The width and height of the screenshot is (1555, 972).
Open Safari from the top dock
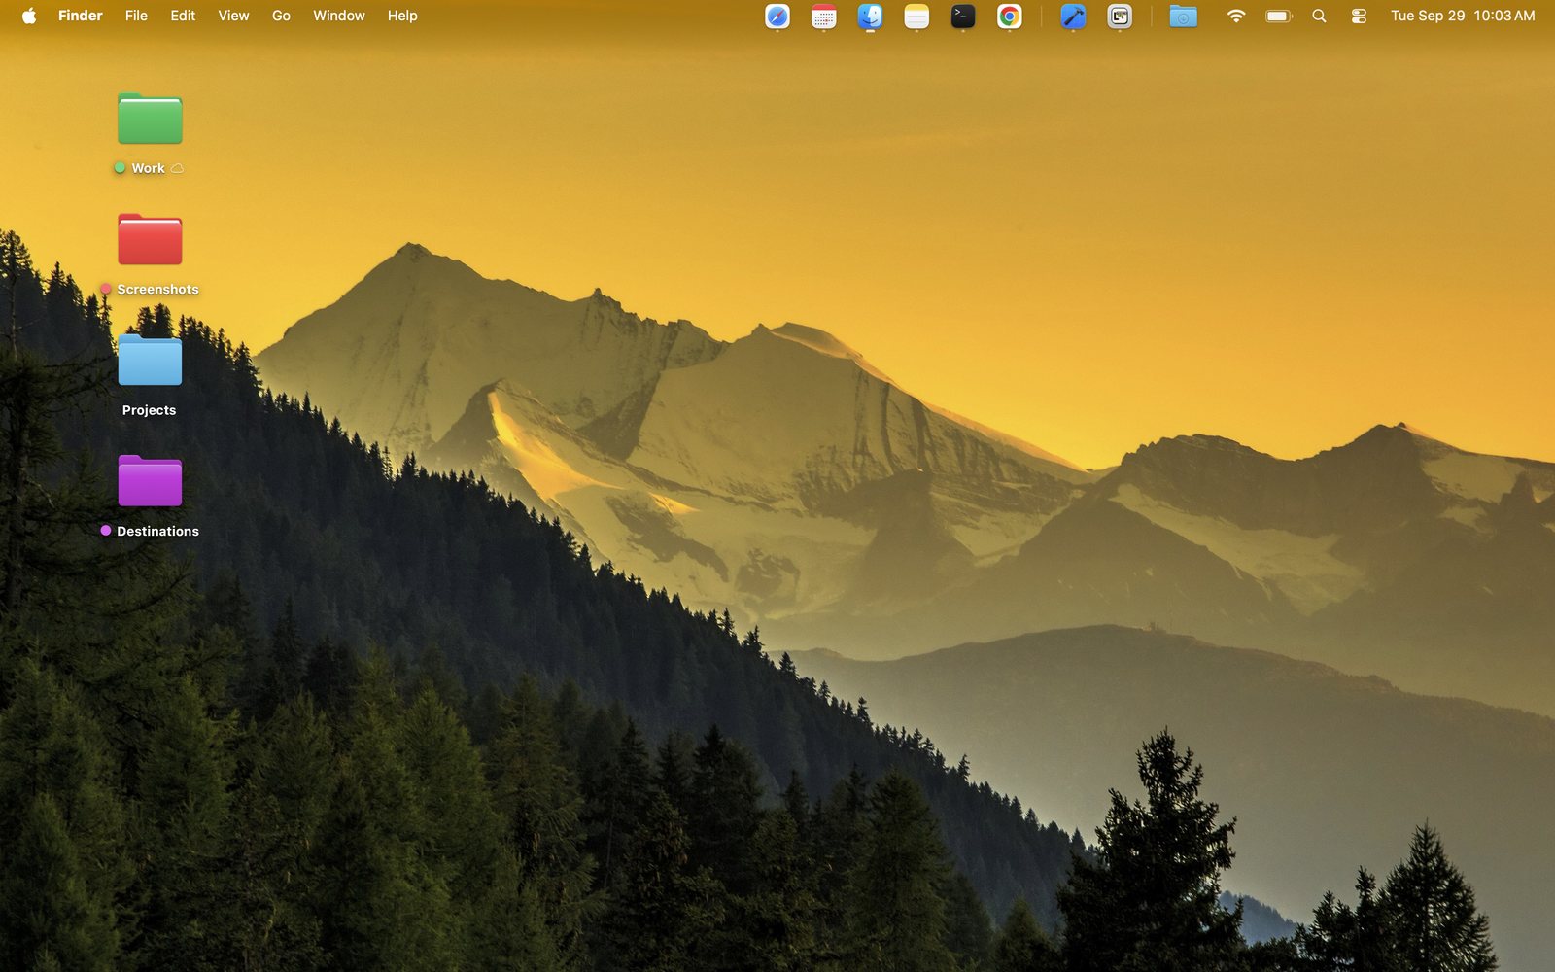point(777,17)
